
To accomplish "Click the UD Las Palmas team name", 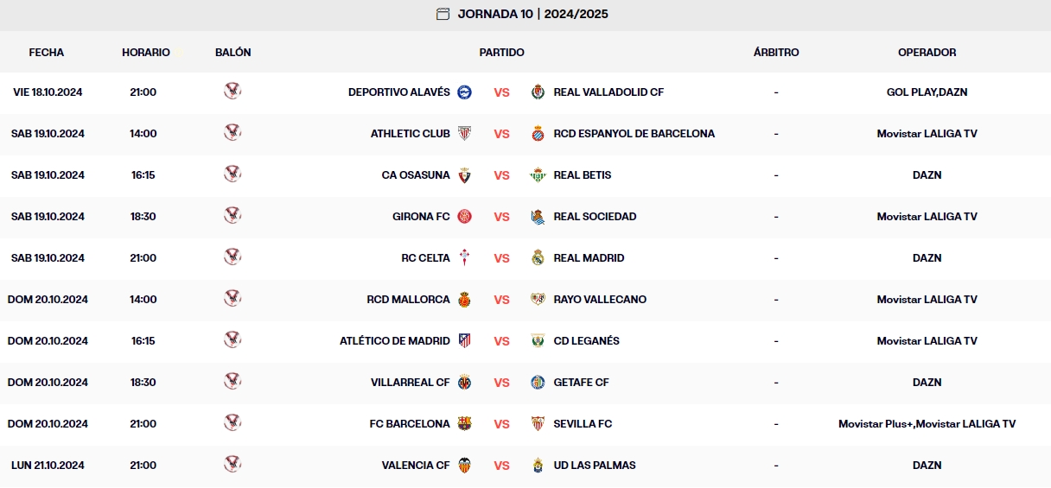I will [x=595, y=466].
